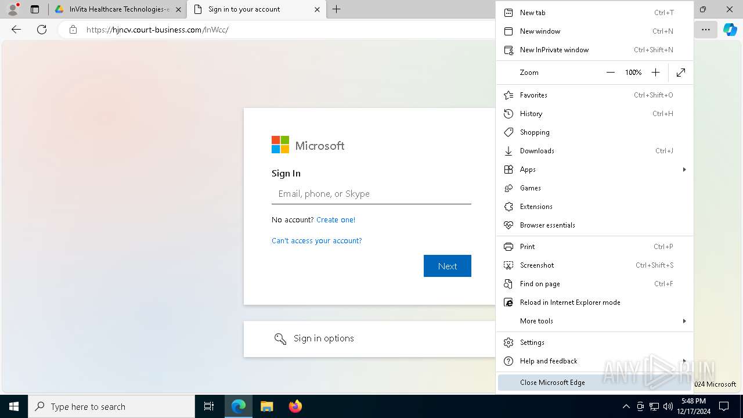Open Settings from Edge menu

[x=595, y=343]
